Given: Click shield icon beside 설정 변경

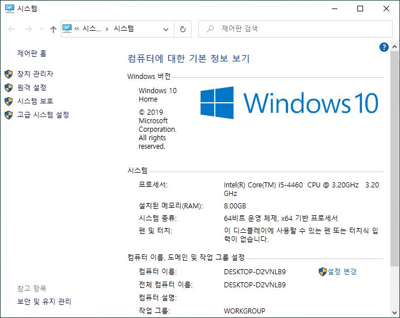Looking at the screenshot, I should pos(323,271).
